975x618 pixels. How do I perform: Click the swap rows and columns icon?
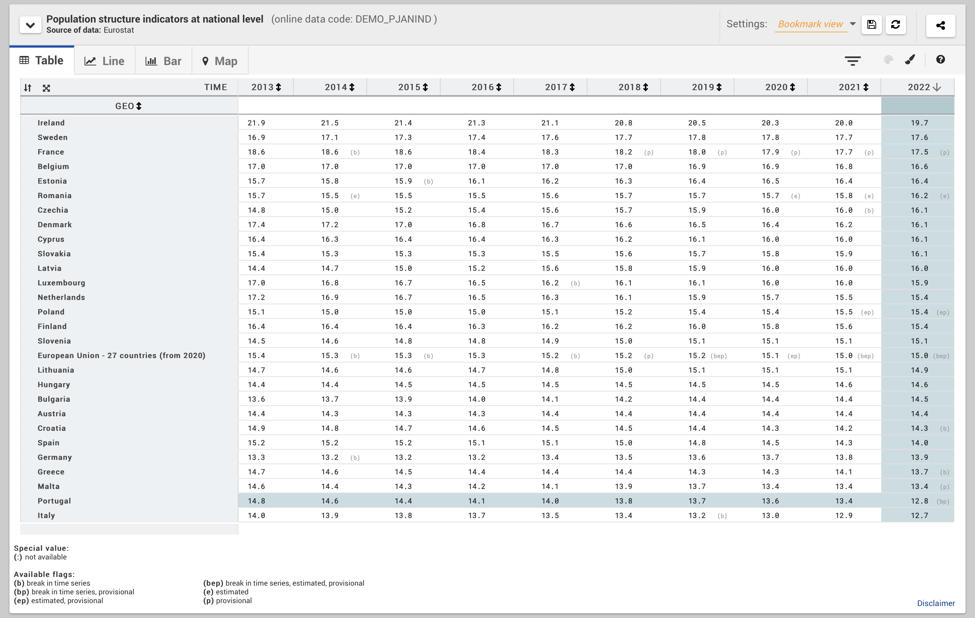pyautogui.click(x=28, y=88)
